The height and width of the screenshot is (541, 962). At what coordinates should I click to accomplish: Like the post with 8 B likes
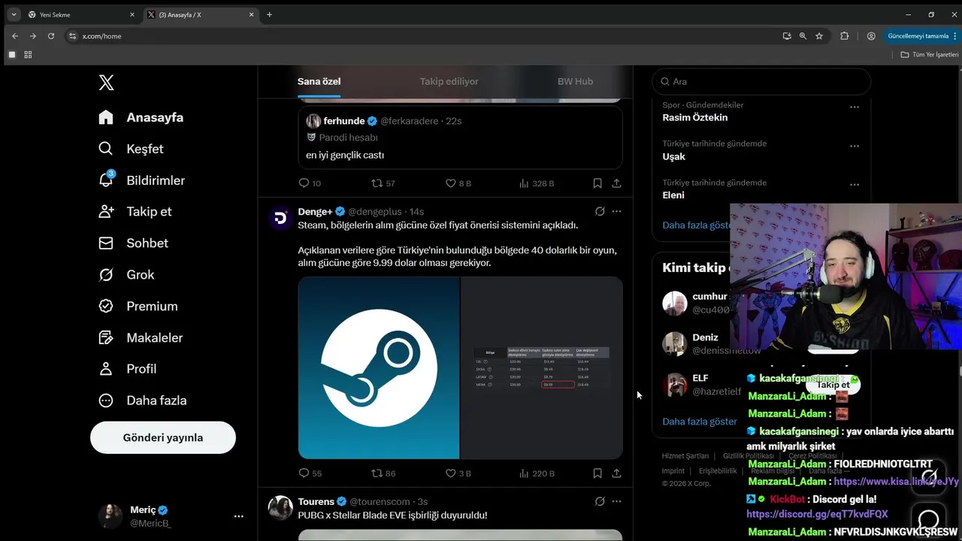[x=458, y=183]
